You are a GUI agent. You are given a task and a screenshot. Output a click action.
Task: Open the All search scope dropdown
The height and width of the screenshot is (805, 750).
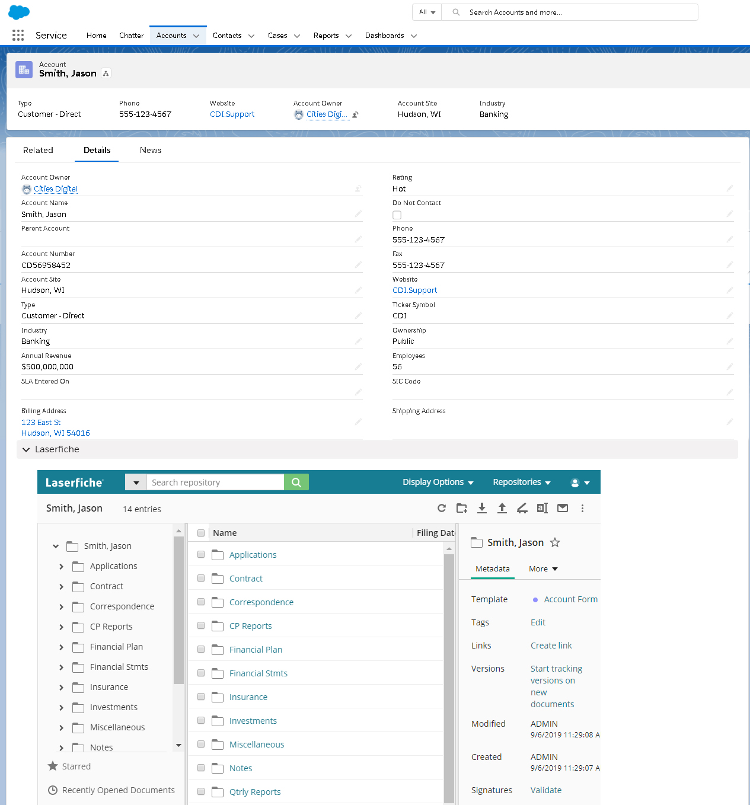pyautogui.click(x=427, y=12)
